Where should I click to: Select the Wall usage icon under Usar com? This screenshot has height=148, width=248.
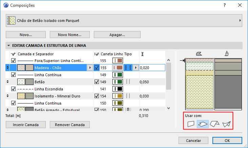191,124
